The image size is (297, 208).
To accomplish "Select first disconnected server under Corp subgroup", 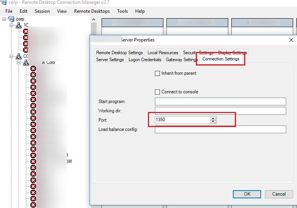I will point(33,69).
